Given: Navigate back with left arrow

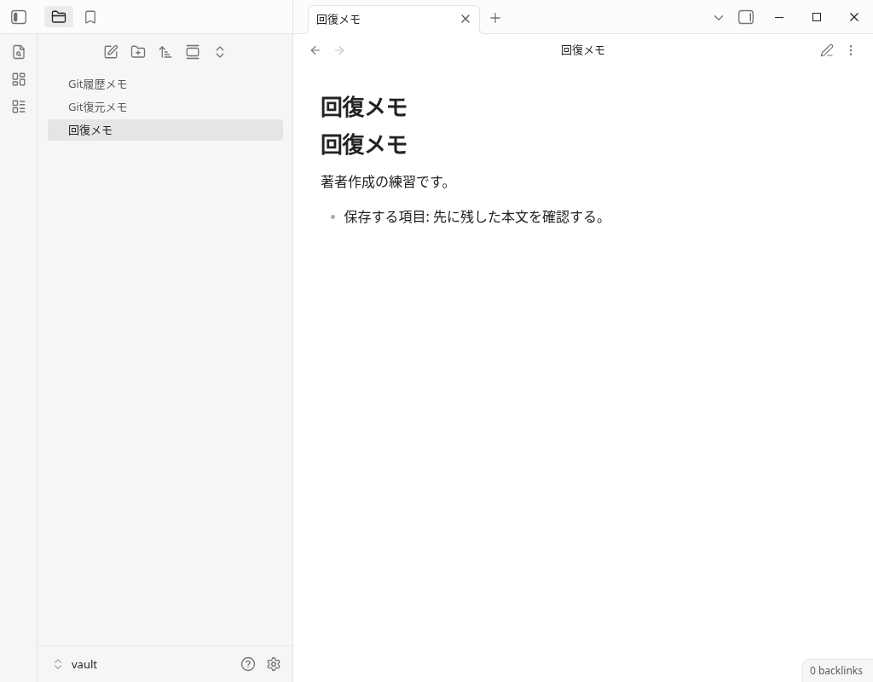Looking at the screenshot, I should pos(315,50).
